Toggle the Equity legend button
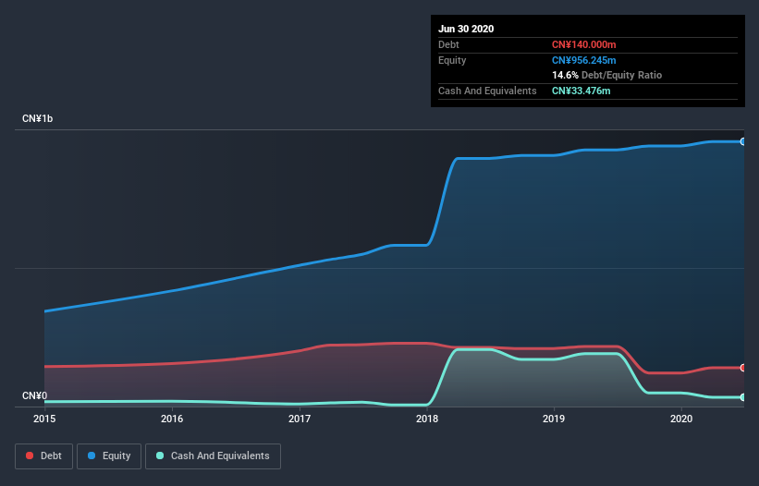 [109, 456]
